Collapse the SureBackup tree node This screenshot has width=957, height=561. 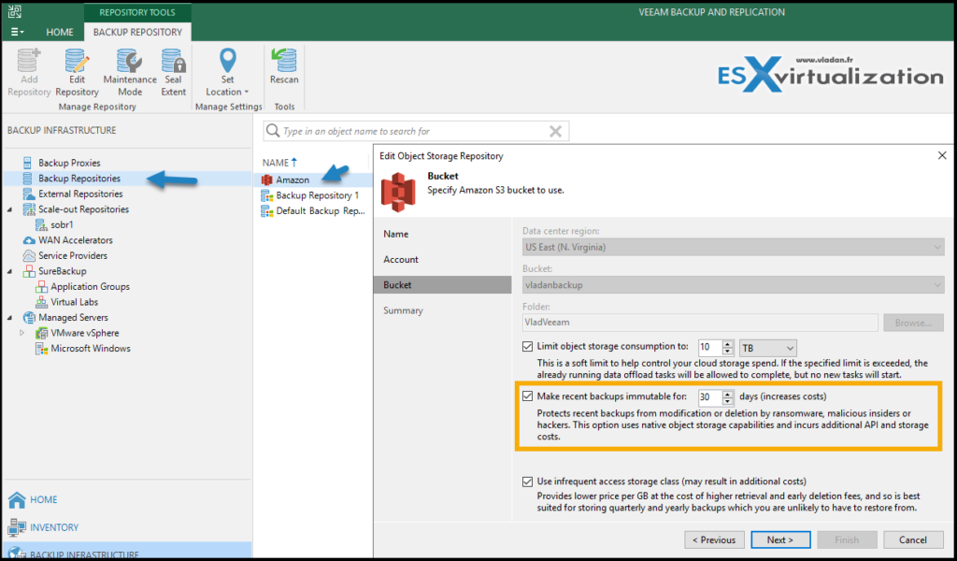(x=9, y=271)
